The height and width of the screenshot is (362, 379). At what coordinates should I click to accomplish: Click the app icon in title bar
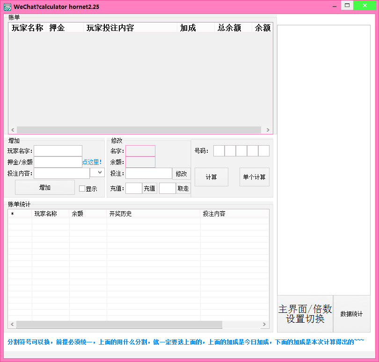click(7, 7)
